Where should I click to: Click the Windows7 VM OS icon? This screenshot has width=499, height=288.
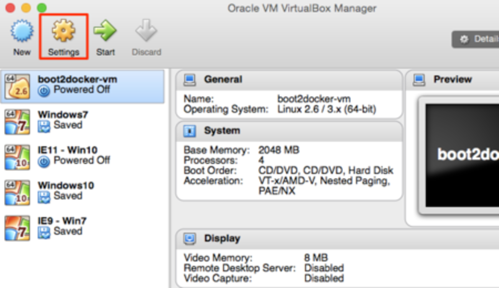tap(17, 122)
